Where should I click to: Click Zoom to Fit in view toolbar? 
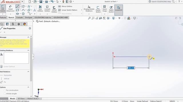point(89,18)
